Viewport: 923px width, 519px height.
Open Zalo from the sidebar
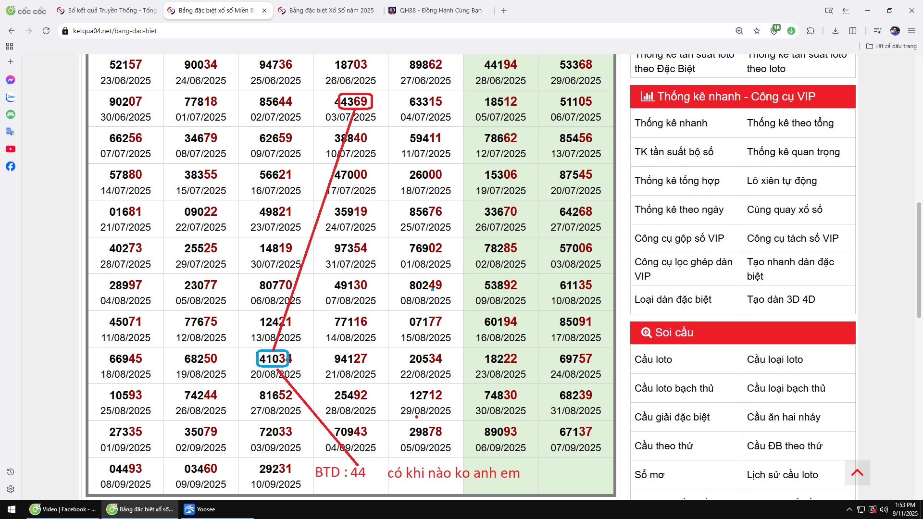click(11, 97)
